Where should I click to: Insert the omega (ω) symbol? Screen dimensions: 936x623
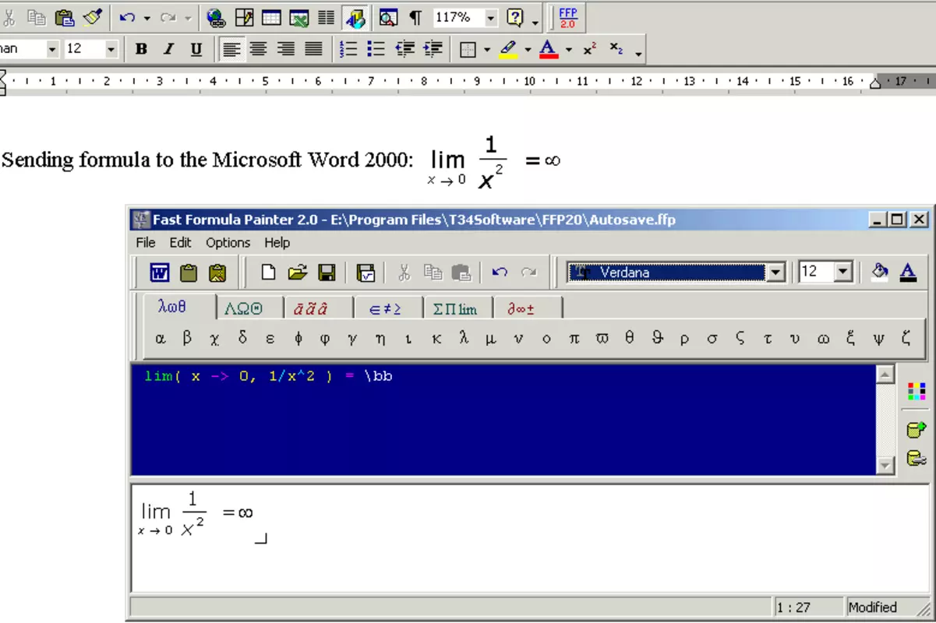tap(824, 339)
